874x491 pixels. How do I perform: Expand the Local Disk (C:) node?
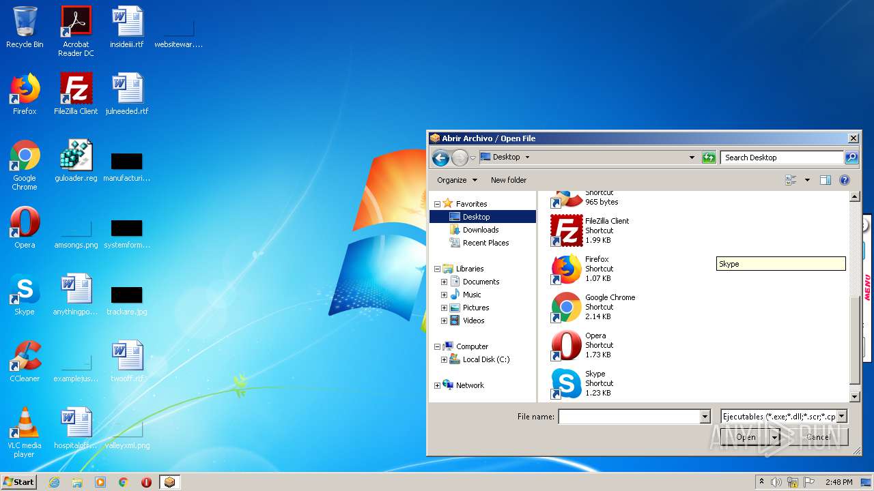coord(444,359)
